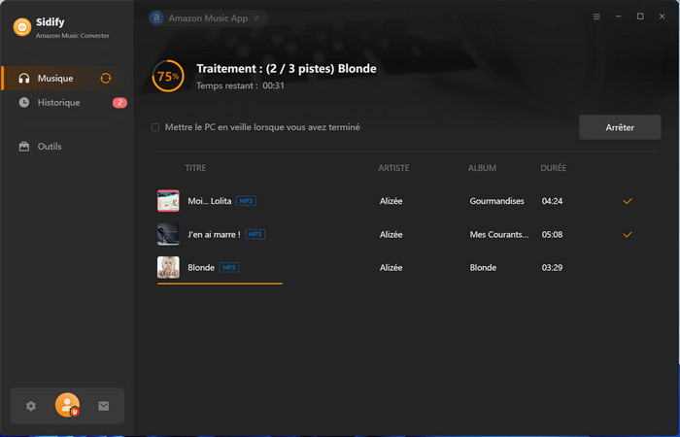The height and width of the screenshot is (437, 680).
Task: Open the hamburger menu in title bar
Action: (596, 17)
